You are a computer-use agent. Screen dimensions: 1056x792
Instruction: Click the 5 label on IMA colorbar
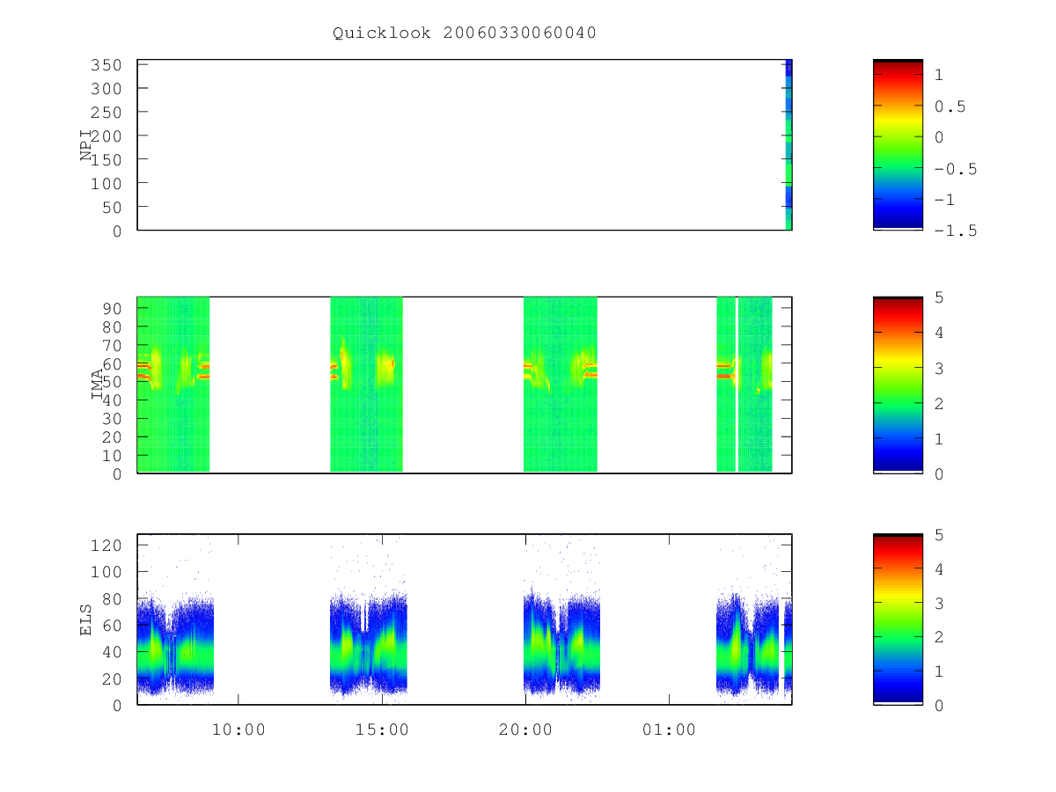(x=940, y=297)
